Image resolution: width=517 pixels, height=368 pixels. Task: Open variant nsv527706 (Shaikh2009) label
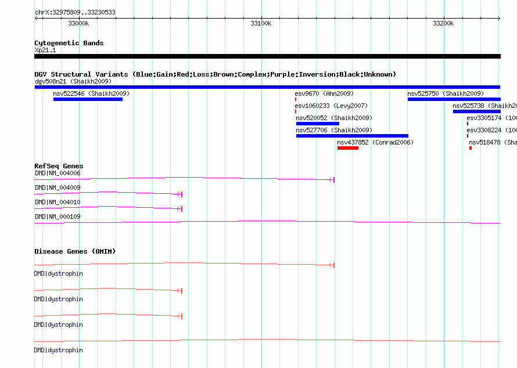click(334, 130)
